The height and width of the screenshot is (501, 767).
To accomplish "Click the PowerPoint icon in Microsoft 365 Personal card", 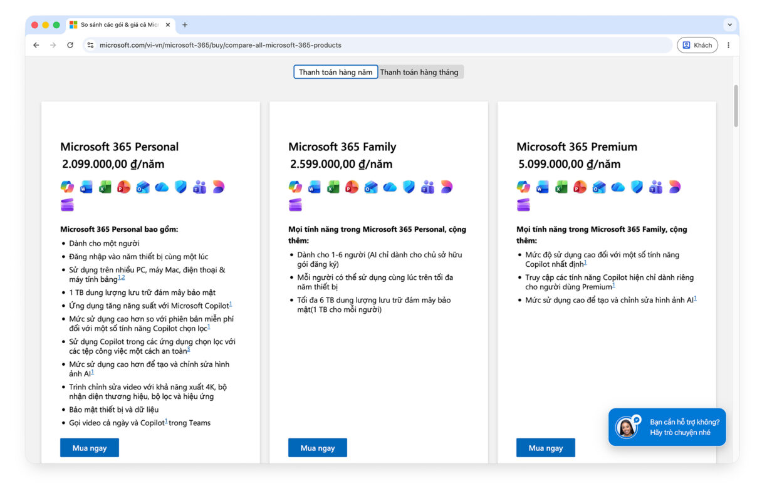I will pyautogui.click(x=123, y=187).
